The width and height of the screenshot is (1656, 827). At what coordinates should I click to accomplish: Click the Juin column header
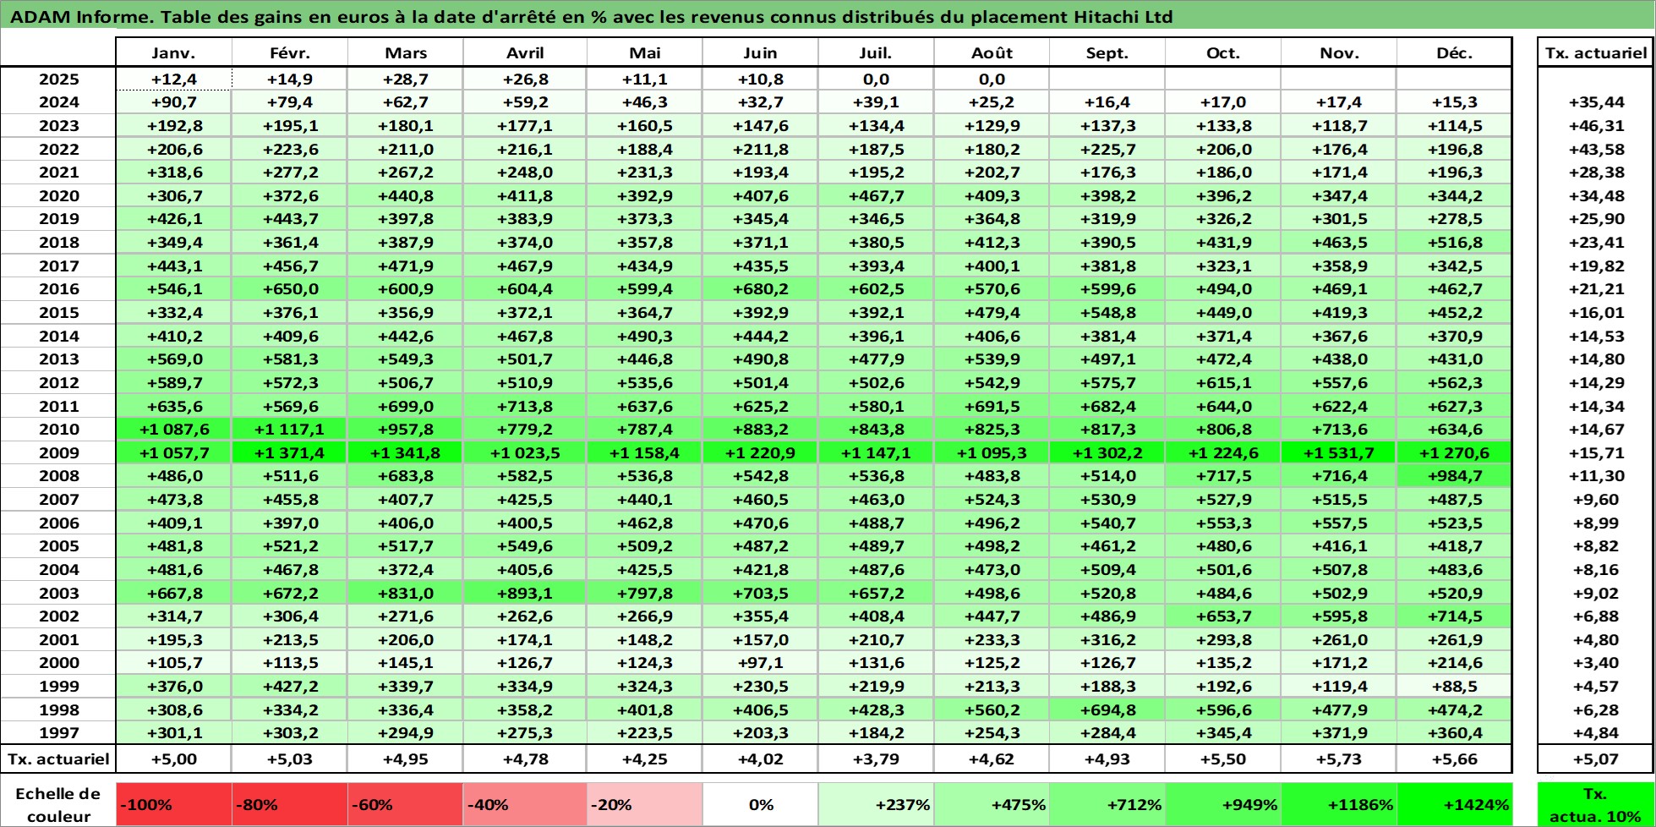pyautogui.click(x=760, y=52)
